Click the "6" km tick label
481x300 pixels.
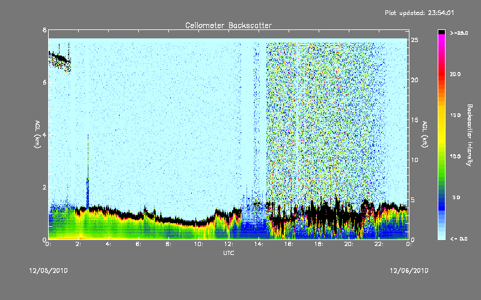(x=44, y=82)
